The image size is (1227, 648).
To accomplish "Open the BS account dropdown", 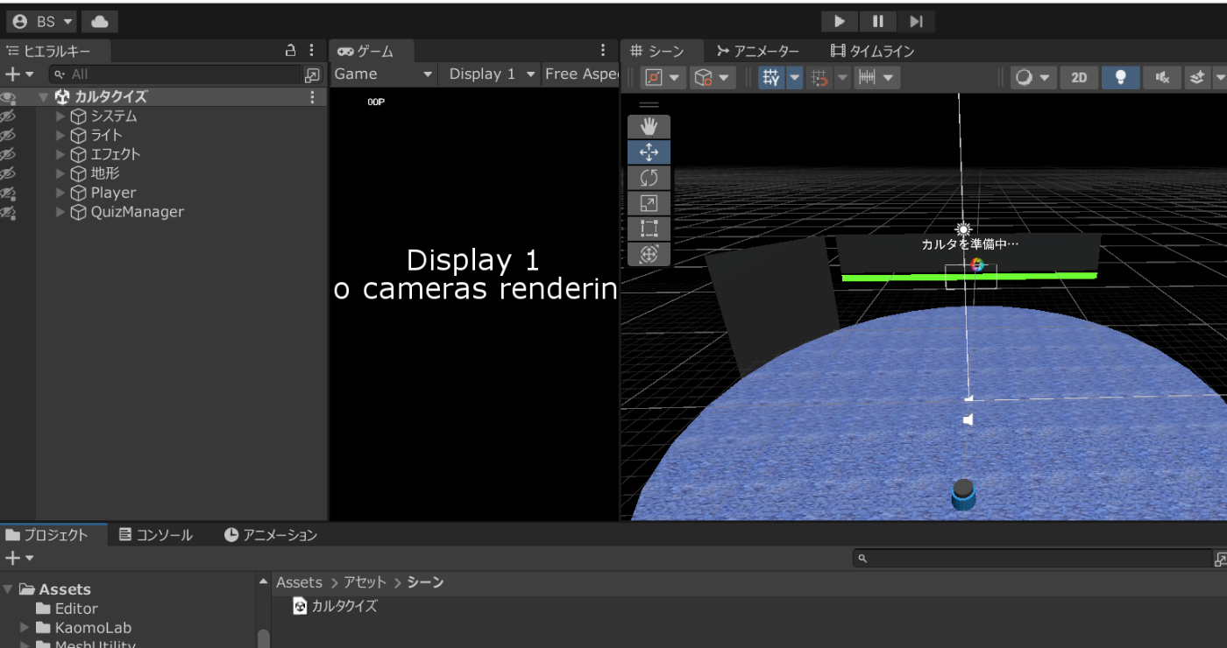I will pyautogui.click(x=42, y=21).
